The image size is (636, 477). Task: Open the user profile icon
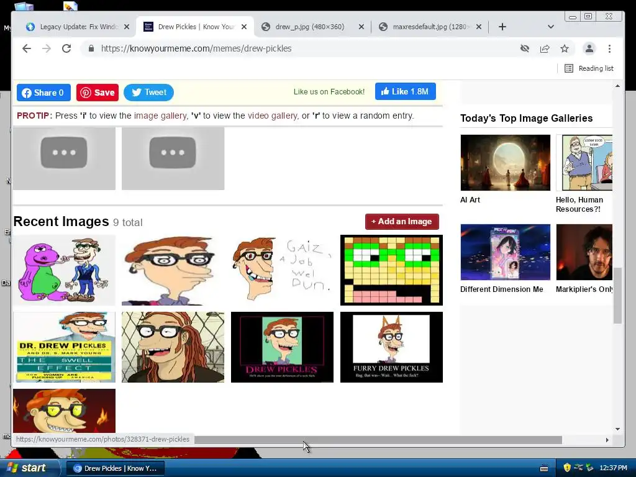[x=589, y=48]
